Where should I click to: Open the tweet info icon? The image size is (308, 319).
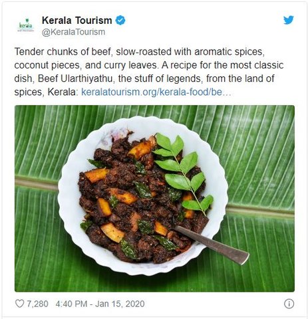click(x=289, y=304)
